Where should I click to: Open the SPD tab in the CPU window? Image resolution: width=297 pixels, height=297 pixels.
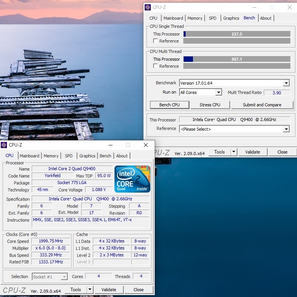69,156
